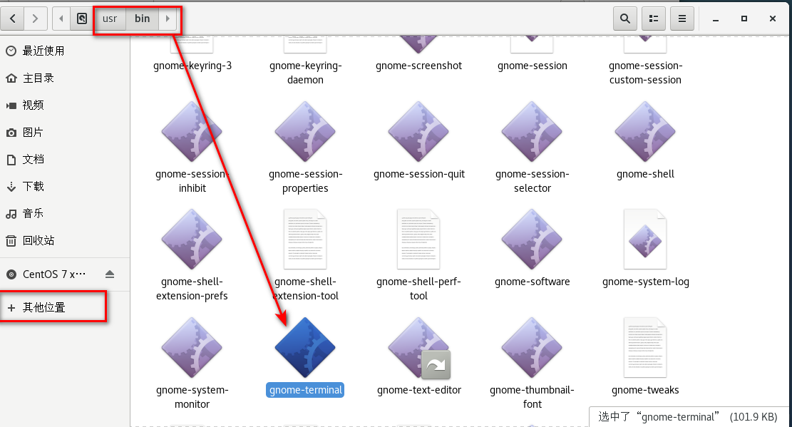The image size is (792, 427).
Task: Select gnome-software executable icon
Action: (532, 239)
